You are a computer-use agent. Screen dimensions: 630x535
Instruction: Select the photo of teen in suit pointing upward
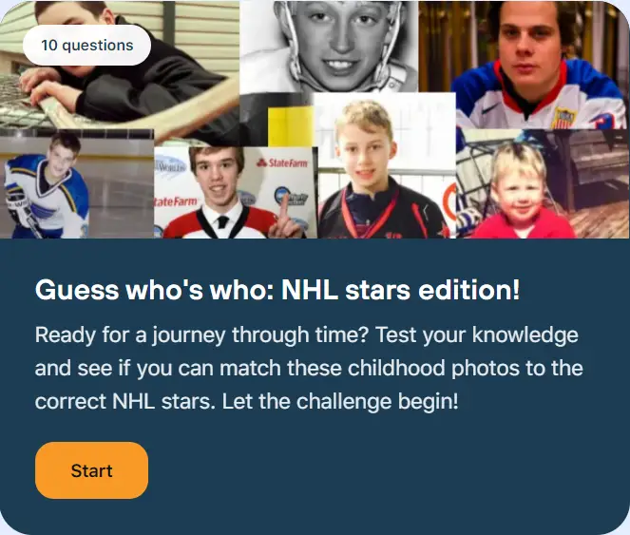(x=233, y=190)
